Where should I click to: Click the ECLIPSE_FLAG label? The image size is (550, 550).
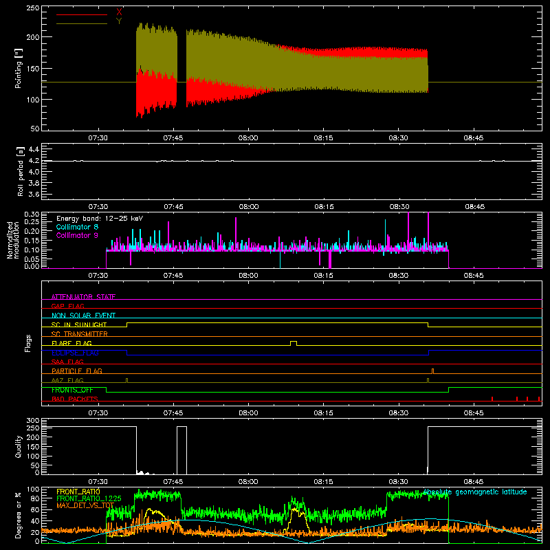click(75, 353)
